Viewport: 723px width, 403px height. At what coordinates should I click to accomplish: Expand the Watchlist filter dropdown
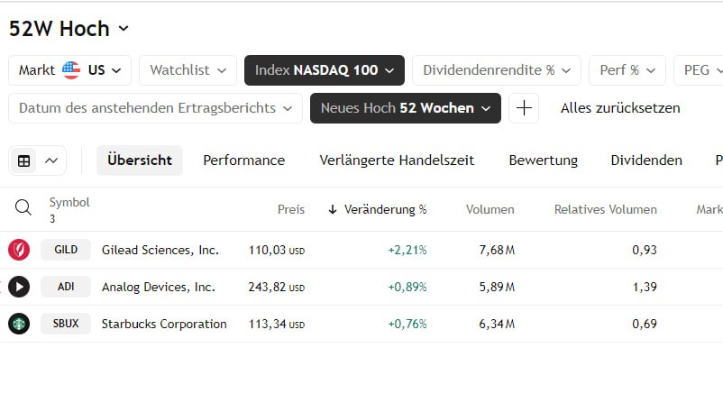pyautogui.click(x=188, y=70)
